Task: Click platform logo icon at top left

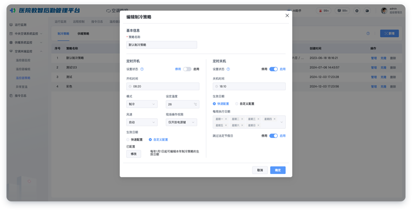Action: (x=12, y=11)
